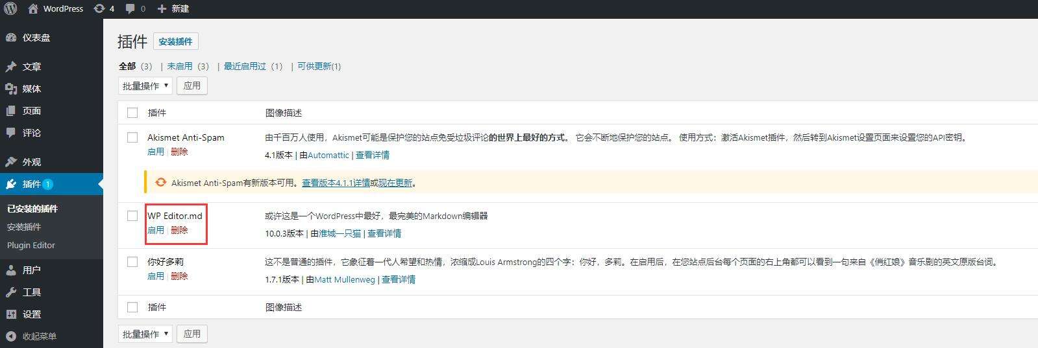Screen dimensions: 1038x348
Task: Click 查看版本4.1.1详情 link in update notice
Action: point(336,183)
